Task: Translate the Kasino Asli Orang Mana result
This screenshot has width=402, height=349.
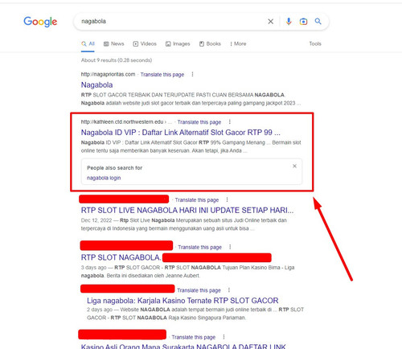Action: click(x=194, y=337)
